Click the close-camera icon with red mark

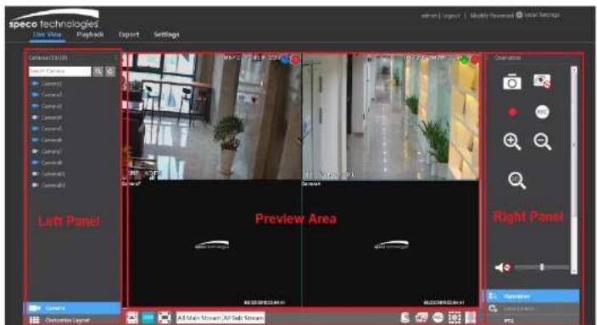[542, 81]
